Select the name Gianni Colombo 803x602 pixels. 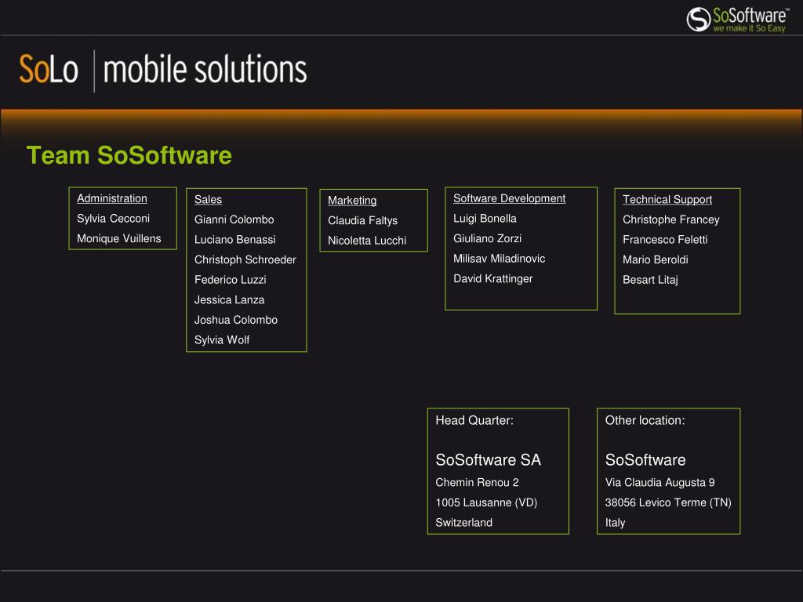pyautogui.click(x=234, y=219)
